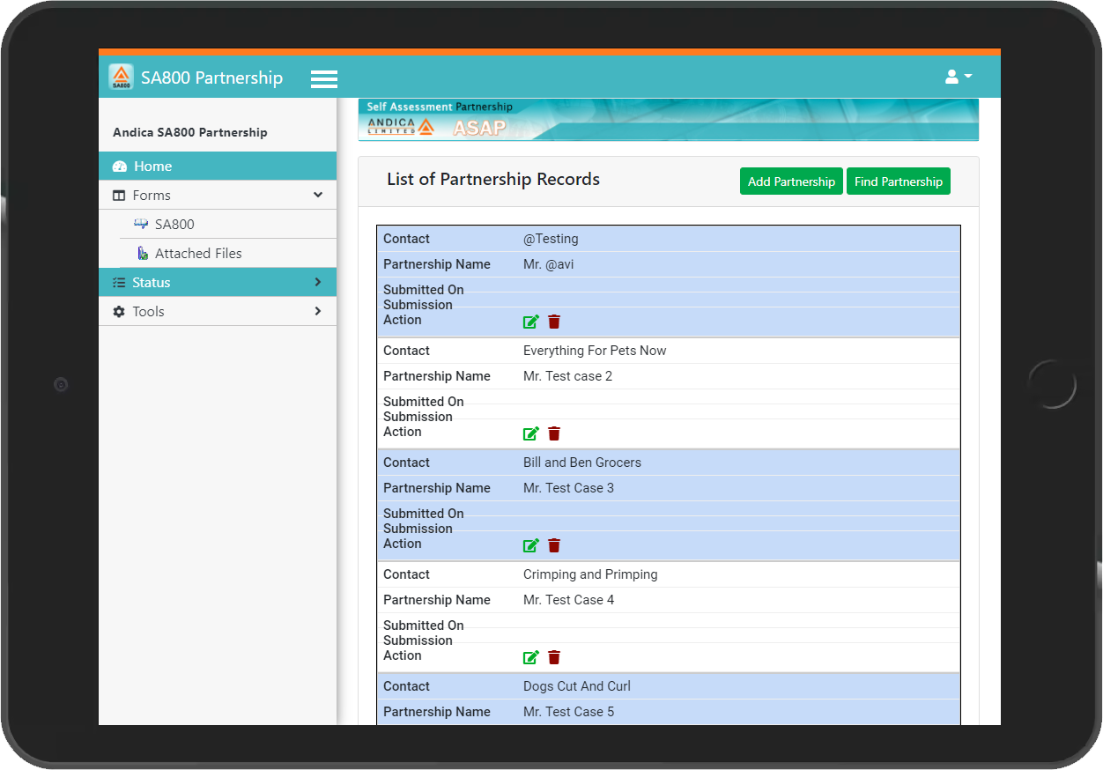Click the Find Partnership button
1103x770 pixels.
tap(898, 181)
